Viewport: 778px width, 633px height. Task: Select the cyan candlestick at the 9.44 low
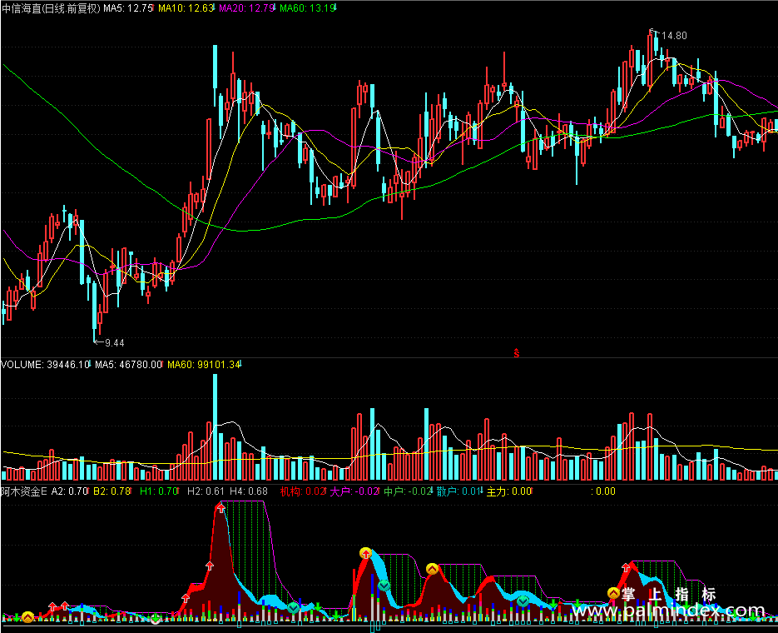pyautogui.click(x=94, y=311)
